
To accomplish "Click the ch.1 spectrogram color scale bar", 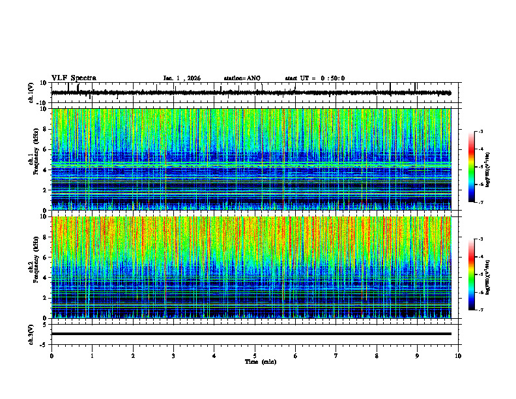I will click(x=472, y=166).
